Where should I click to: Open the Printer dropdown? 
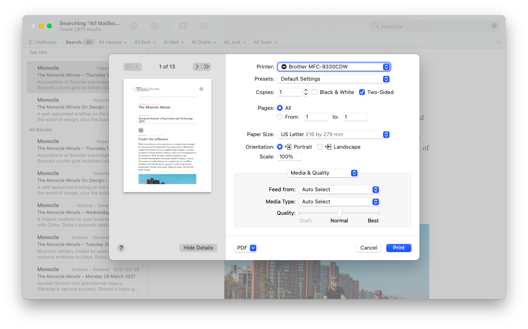click(334, 67)
